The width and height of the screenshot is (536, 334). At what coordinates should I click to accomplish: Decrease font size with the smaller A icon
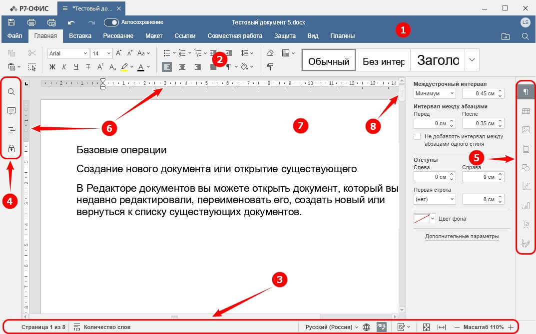pos(130,53)
